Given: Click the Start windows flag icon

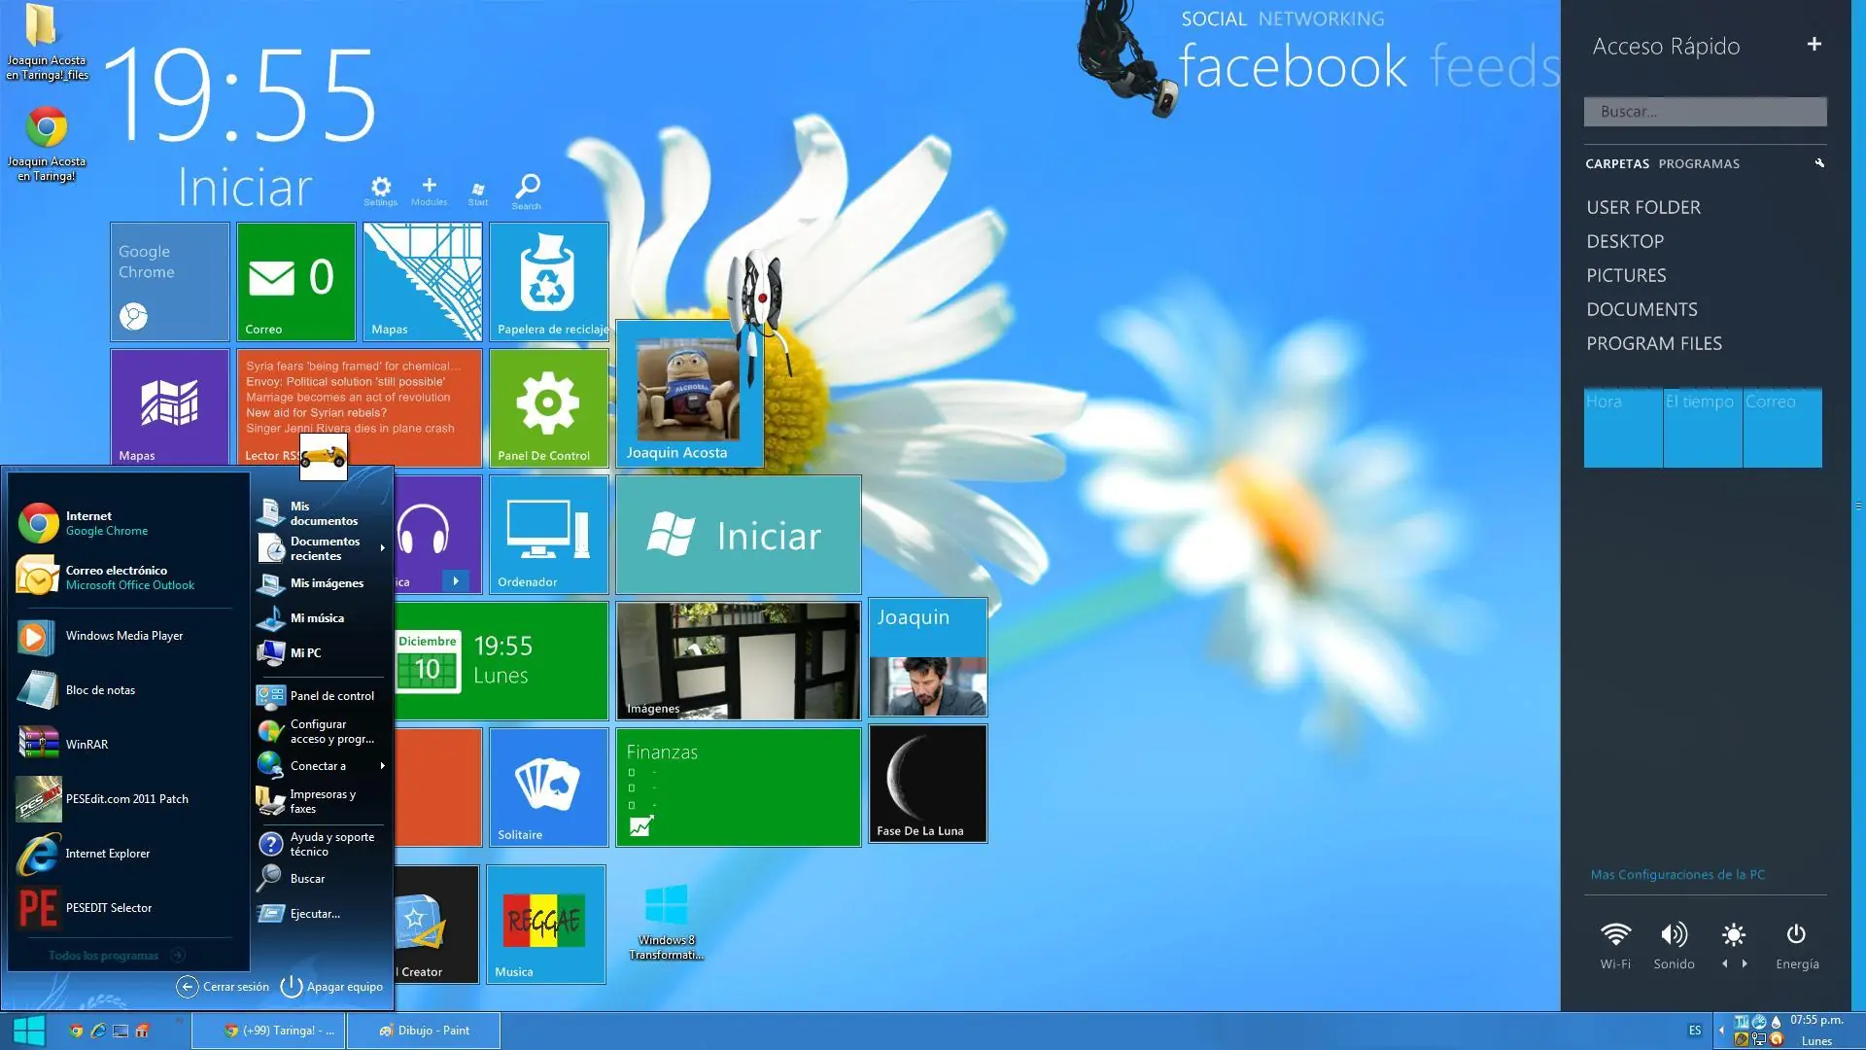Looking at the screenshot, I should coord(478,192).
